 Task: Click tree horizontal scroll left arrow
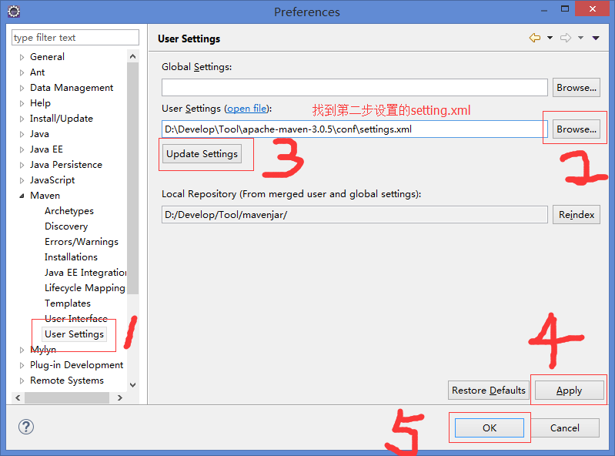[18, 397]
